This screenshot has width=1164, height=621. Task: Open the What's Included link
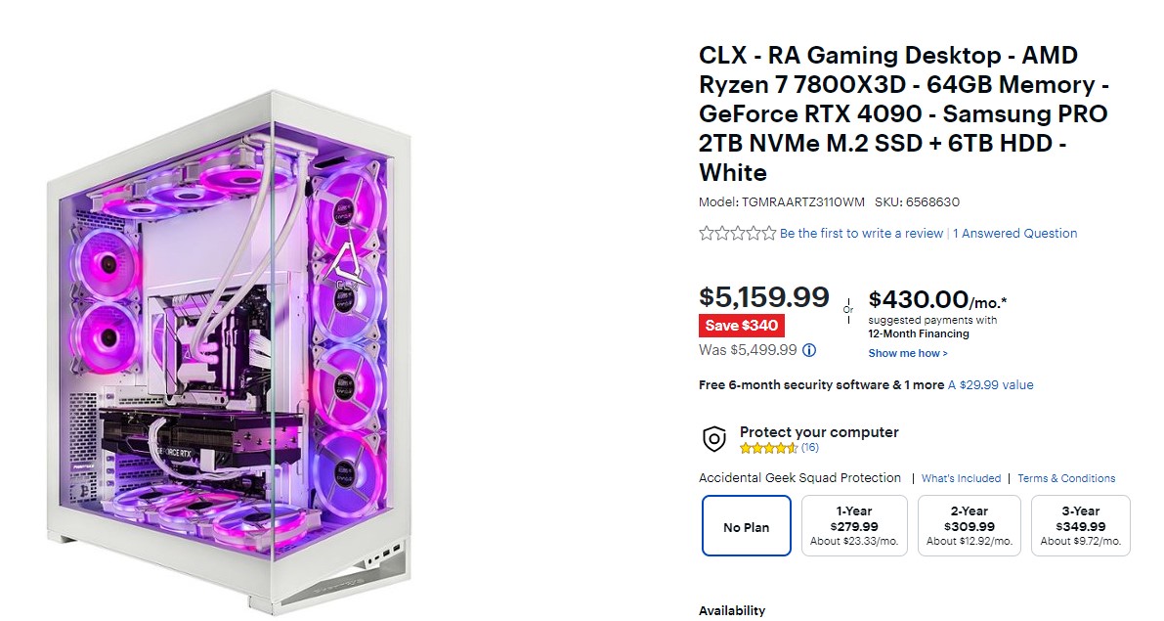961,478
